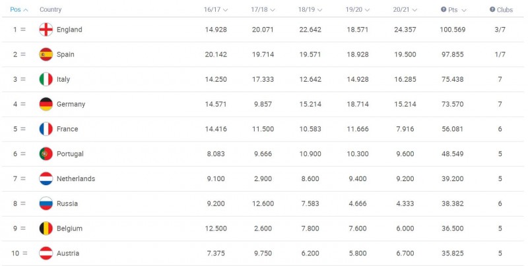Click the Germany flag icon

tap(46, 104)
